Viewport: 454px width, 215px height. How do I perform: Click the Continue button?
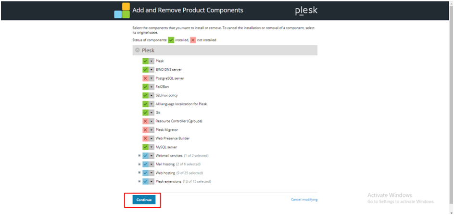tap(144, 200)
